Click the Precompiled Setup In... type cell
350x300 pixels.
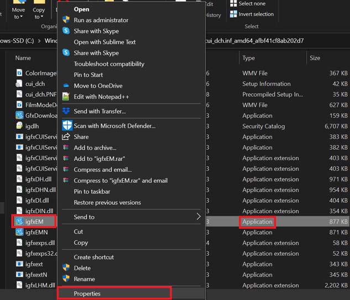pos(273,94)
